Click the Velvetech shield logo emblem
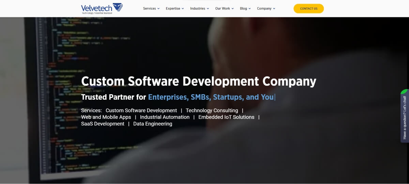Image resolution: width=409 pixels, height=184 pixels. point(118,7)
